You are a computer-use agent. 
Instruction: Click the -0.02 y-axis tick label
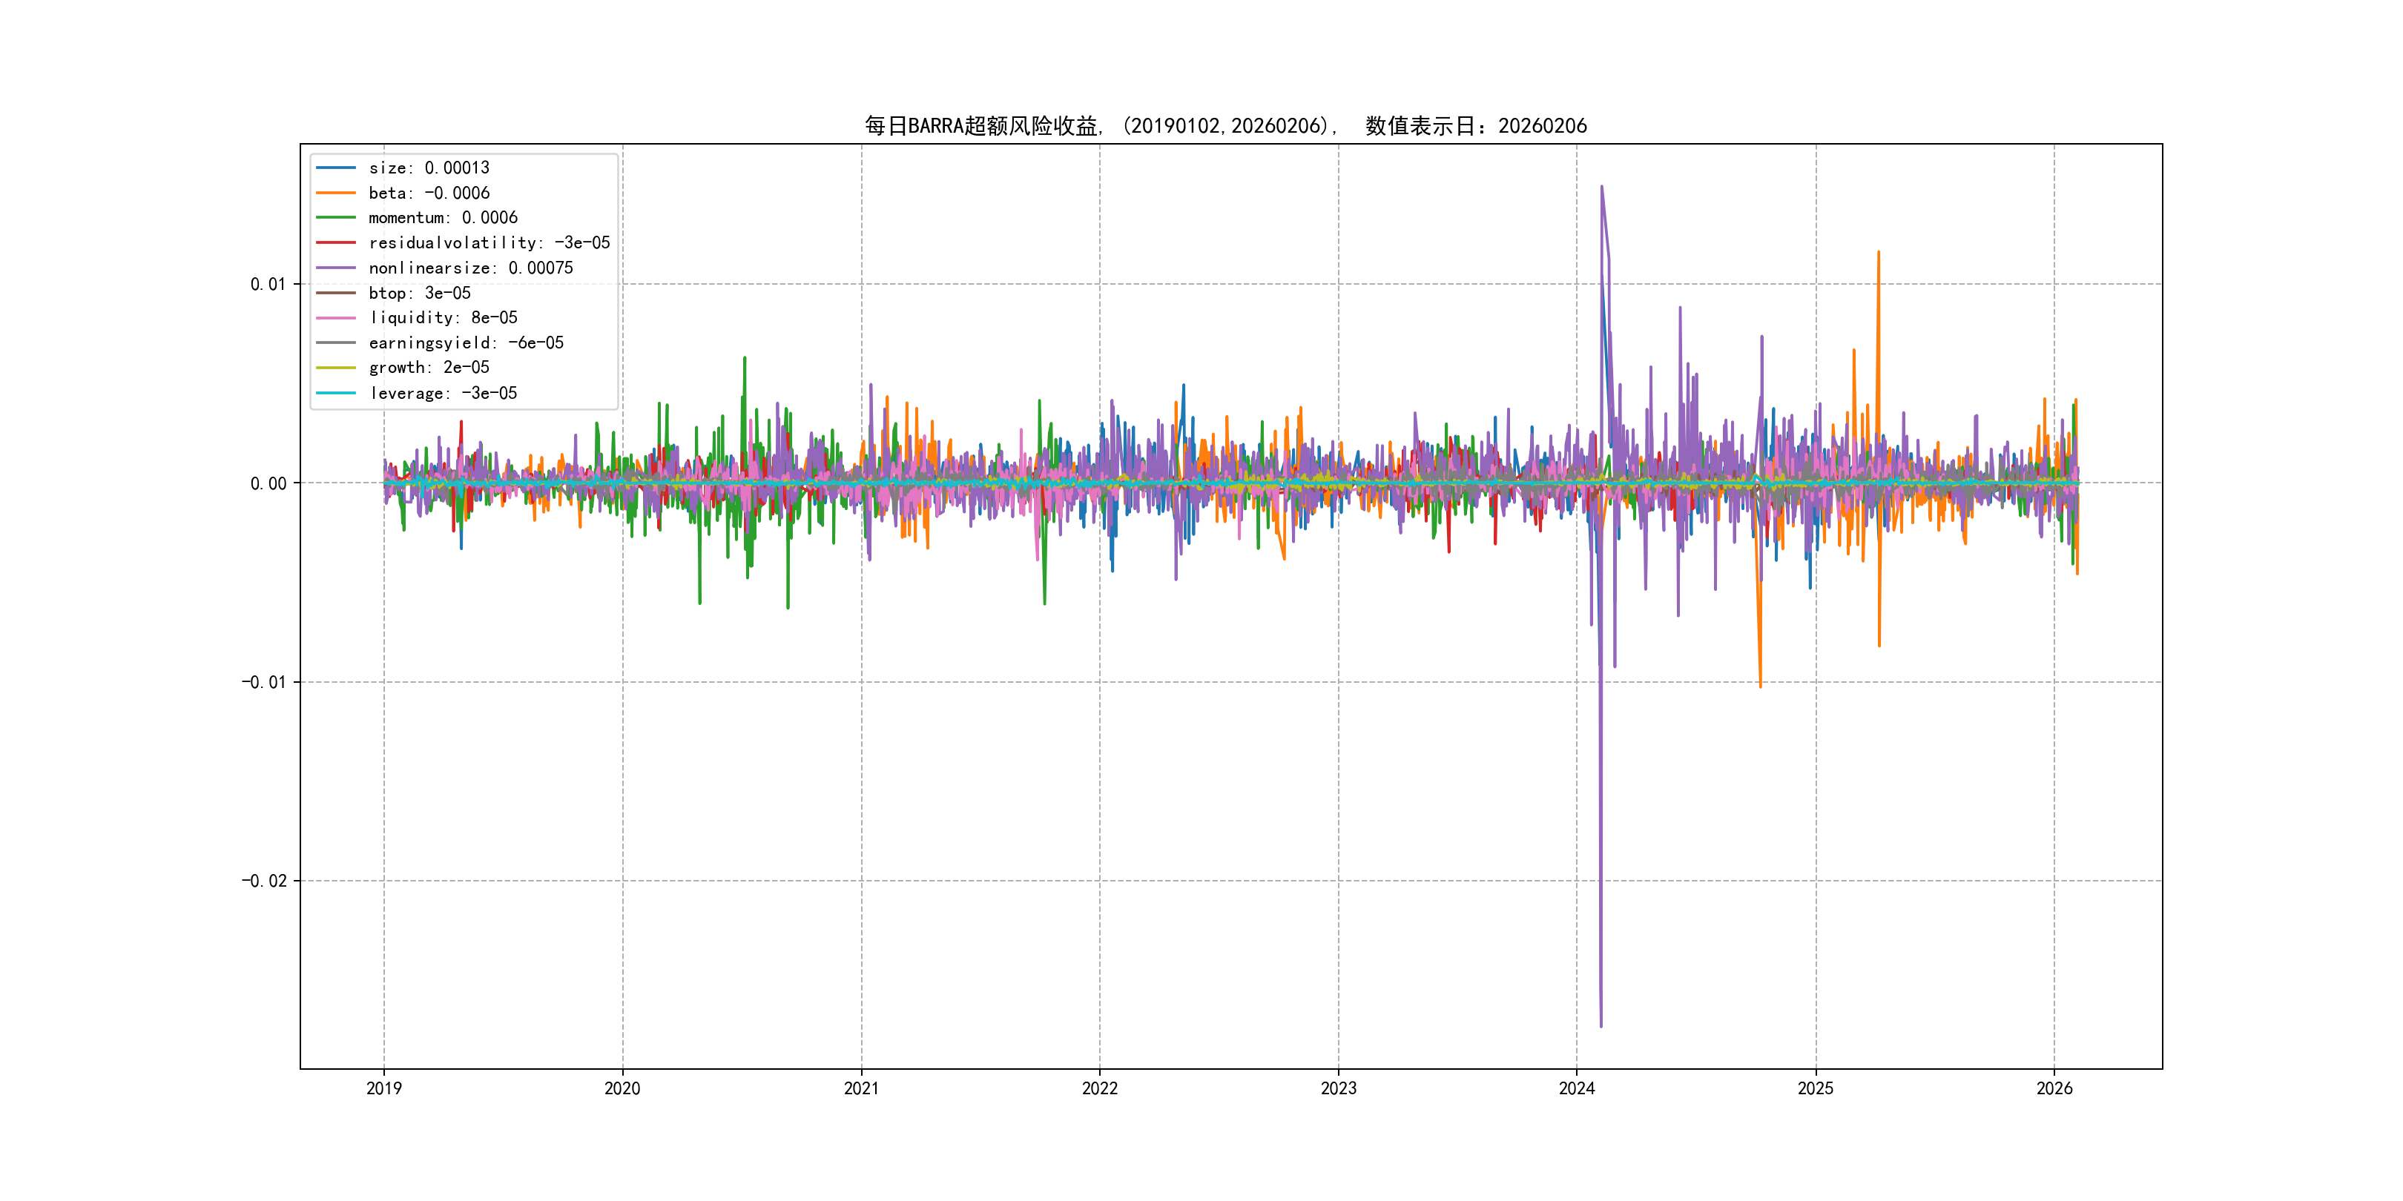(x=264, y=881)
